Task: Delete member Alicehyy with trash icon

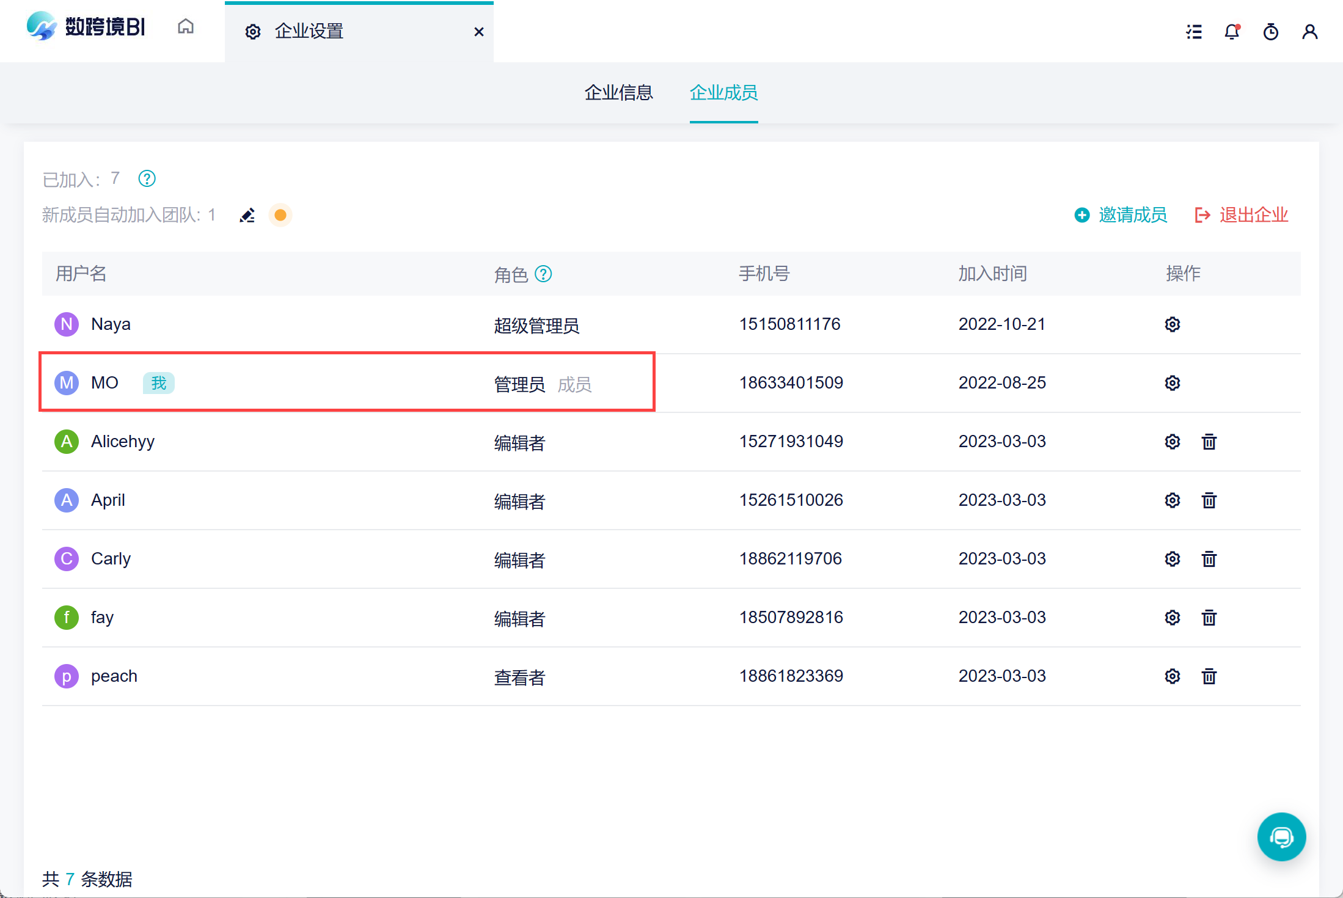Action: pos(1209,442)
